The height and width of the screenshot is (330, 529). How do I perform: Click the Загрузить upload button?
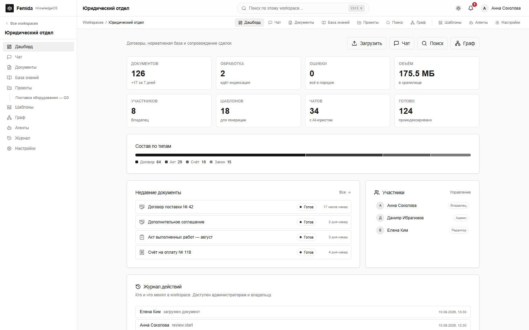tap(367, 43)
